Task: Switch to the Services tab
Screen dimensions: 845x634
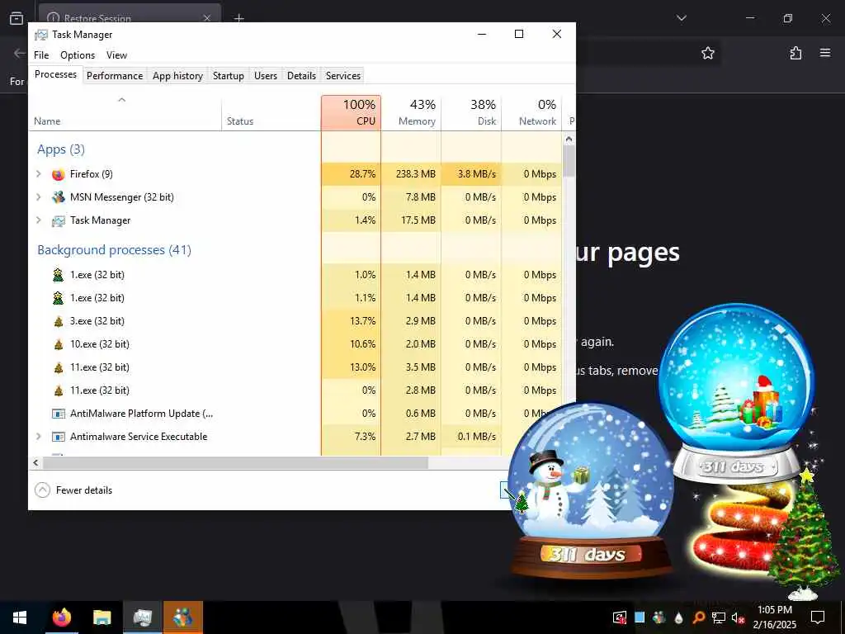Action: 342,75
